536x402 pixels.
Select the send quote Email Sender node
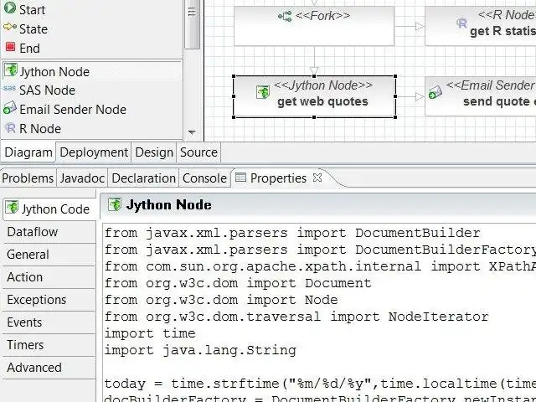(x=480, y=96)
